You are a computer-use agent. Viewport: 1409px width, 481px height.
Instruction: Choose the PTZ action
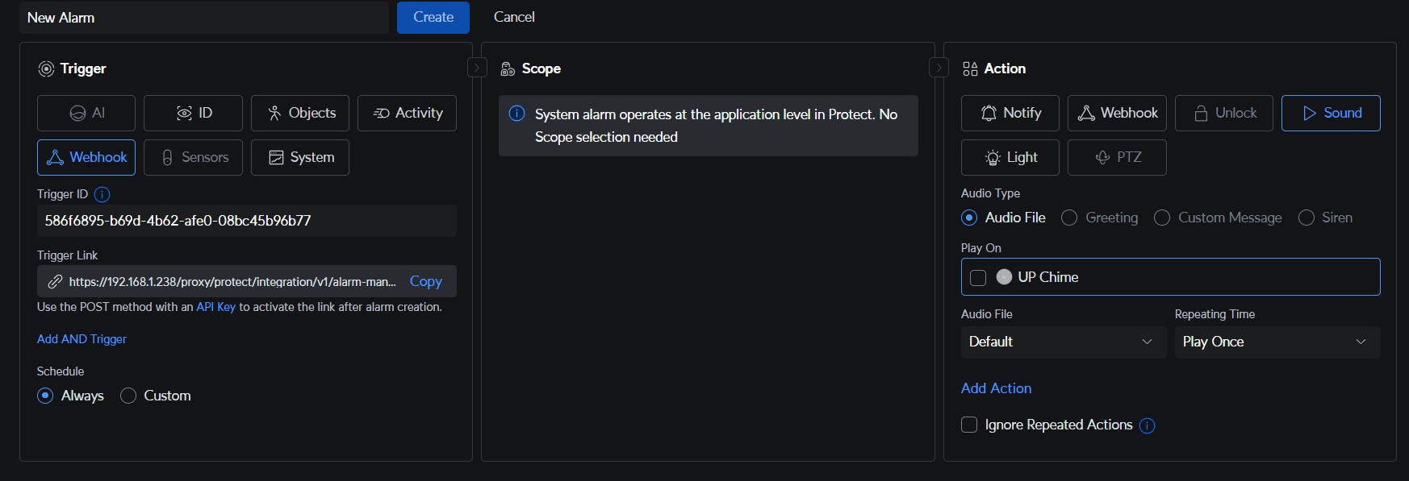(x=1117, y=157)
